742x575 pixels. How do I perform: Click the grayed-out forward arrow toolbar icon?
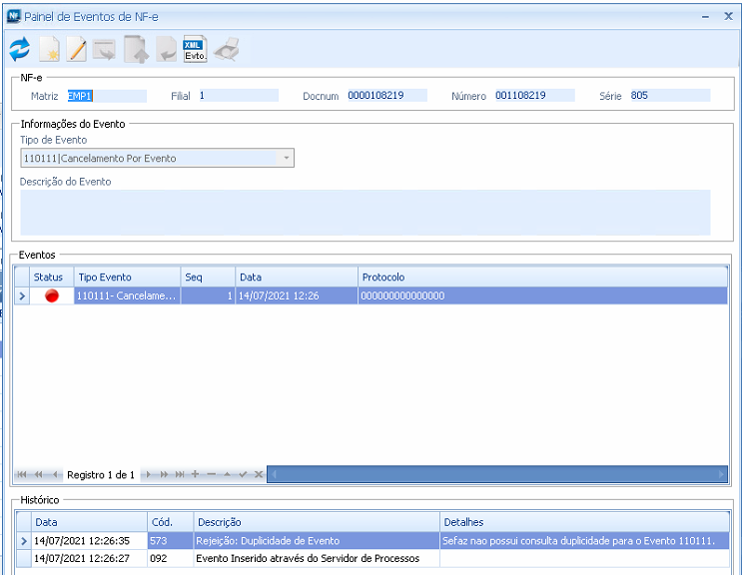click(x=106, y=49)
